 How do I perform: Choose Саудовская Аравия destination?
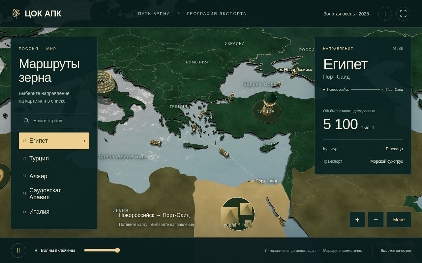click(54, 194)
